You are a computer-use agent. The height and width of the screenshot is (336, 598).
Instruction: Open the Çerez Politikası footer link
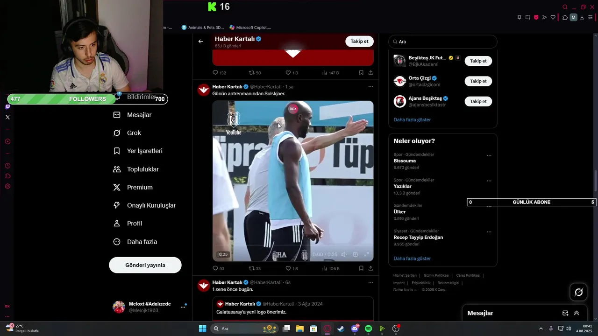click(x=468, y=275)
